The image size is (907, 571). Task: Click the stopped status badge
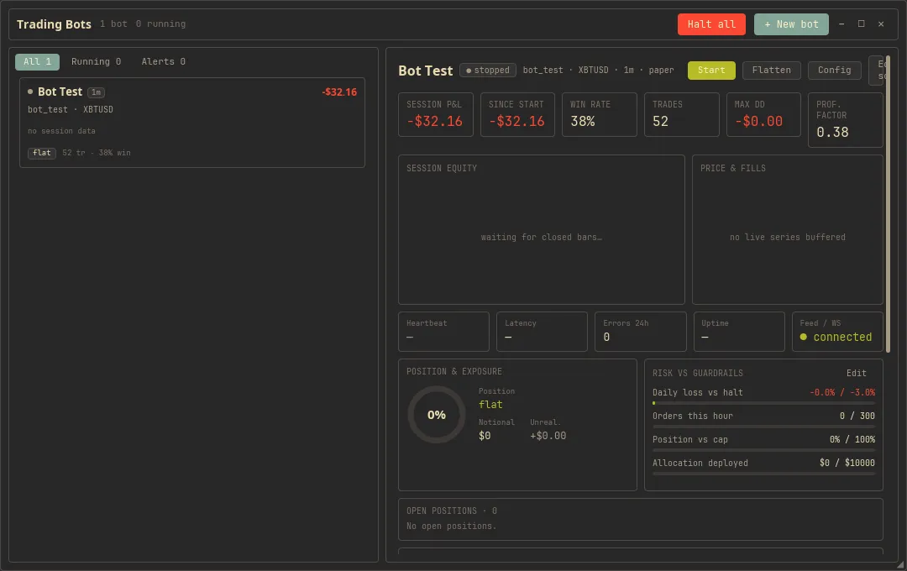pos(488,70)
